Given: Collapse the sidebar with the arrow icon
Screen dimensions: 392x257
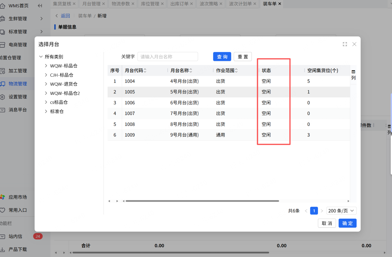Looking at the screenshot, I should click(x=40, y=6).
